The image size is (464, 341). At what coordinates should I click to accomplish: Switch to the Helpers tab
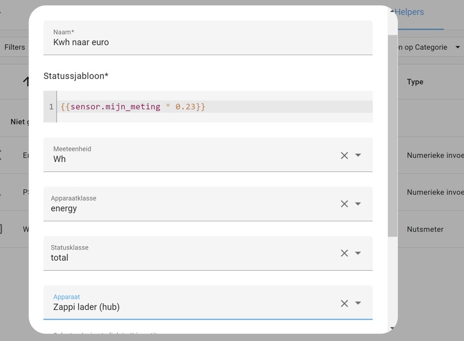(410, 12)
